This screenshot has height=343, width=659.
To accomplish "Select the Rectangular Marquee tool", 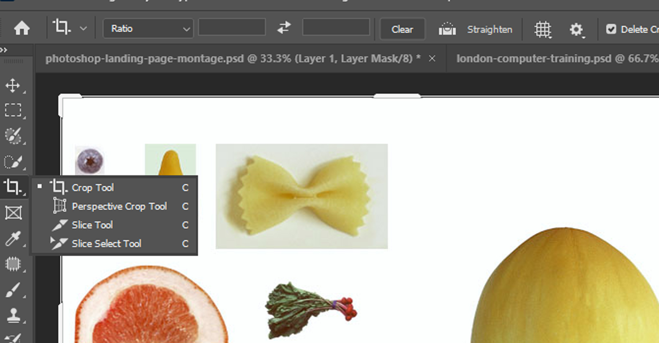I will (x=13, y=110).
